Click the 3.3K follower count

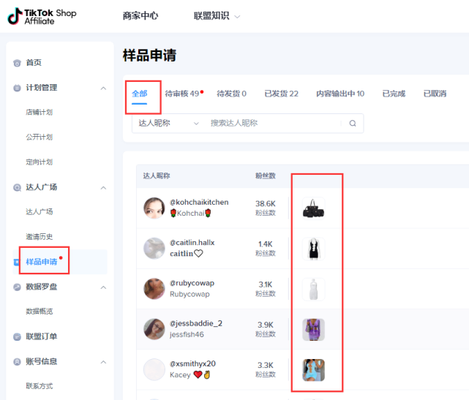click(x=266, y=366)
